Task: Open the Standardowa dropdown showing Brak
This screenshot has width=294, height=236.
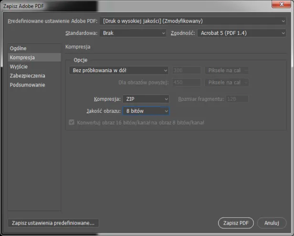Action: click(x=133, y=33)
